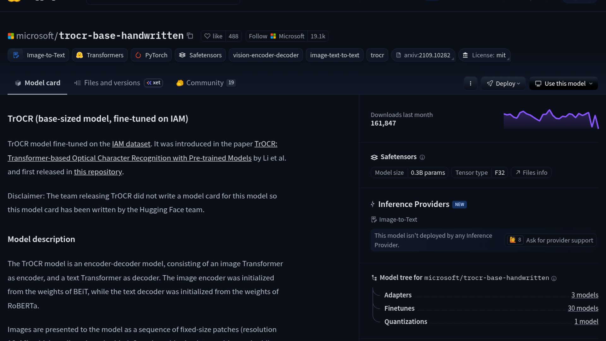
Task: Expand the Deploy dropdown
Action: click(503, 83)
